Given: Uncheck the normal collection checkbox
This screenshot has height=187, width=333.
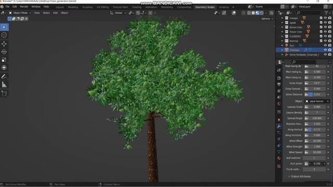Looking at the screenshot, I should point(321,41).
